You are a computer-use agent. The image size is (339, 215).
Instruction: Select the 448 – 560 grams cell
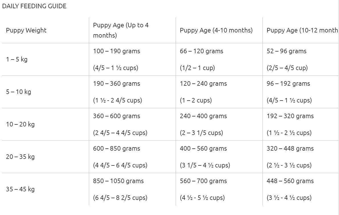coord(290,181)
